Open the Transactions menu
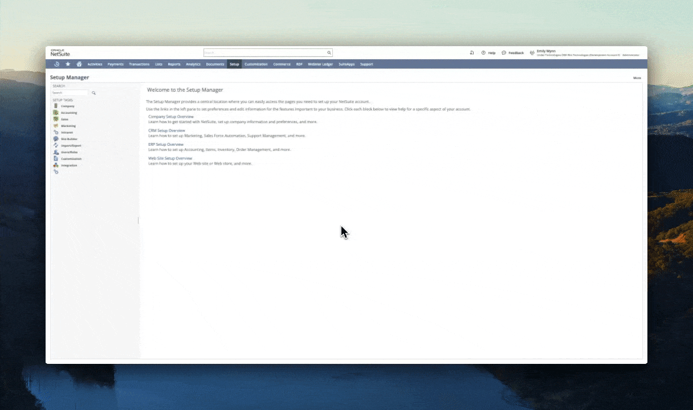The height and width of the screenshot is (410, 693). (x=139, y=64)
